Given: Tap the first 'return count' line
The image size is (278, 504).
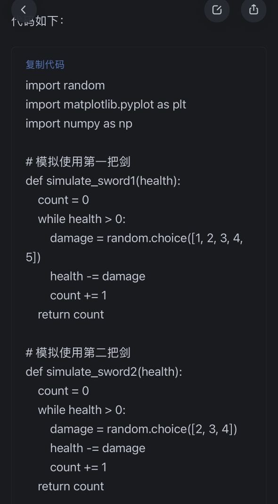Looking at the screenshot, I should [71, 314].
